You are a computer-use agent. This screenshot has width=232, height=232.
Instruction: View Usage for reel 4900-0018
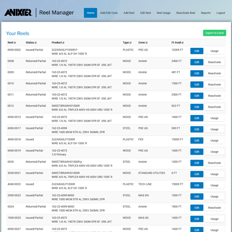point(214,141)
